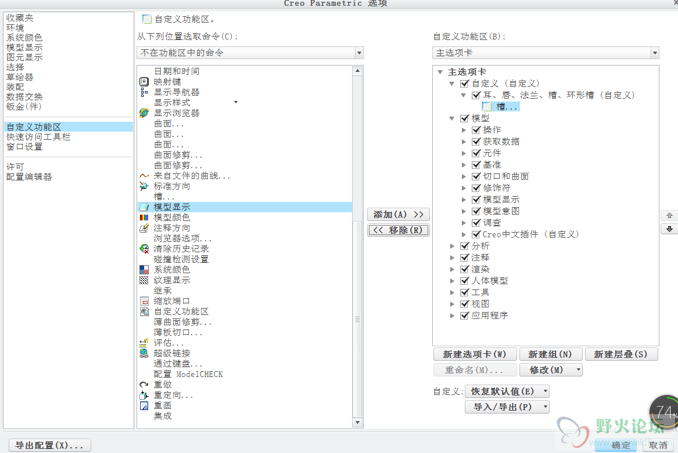Select 快速访问工具栏 in the sidebar
The image size is (678, 453).
click(x=38, y=137)
